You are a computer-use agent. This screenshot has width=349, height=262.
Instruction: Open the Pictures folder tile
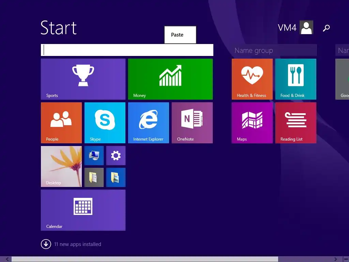pos(116,177)
